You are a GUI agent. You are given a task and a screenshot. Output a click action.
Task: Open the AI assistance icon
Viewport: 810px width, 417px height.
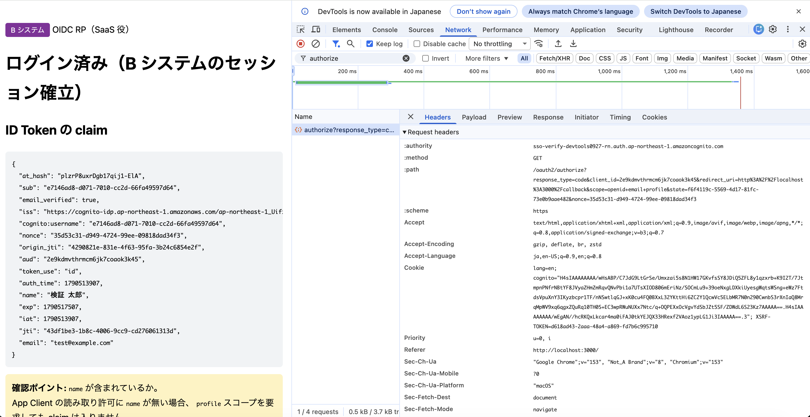(758, 29)
